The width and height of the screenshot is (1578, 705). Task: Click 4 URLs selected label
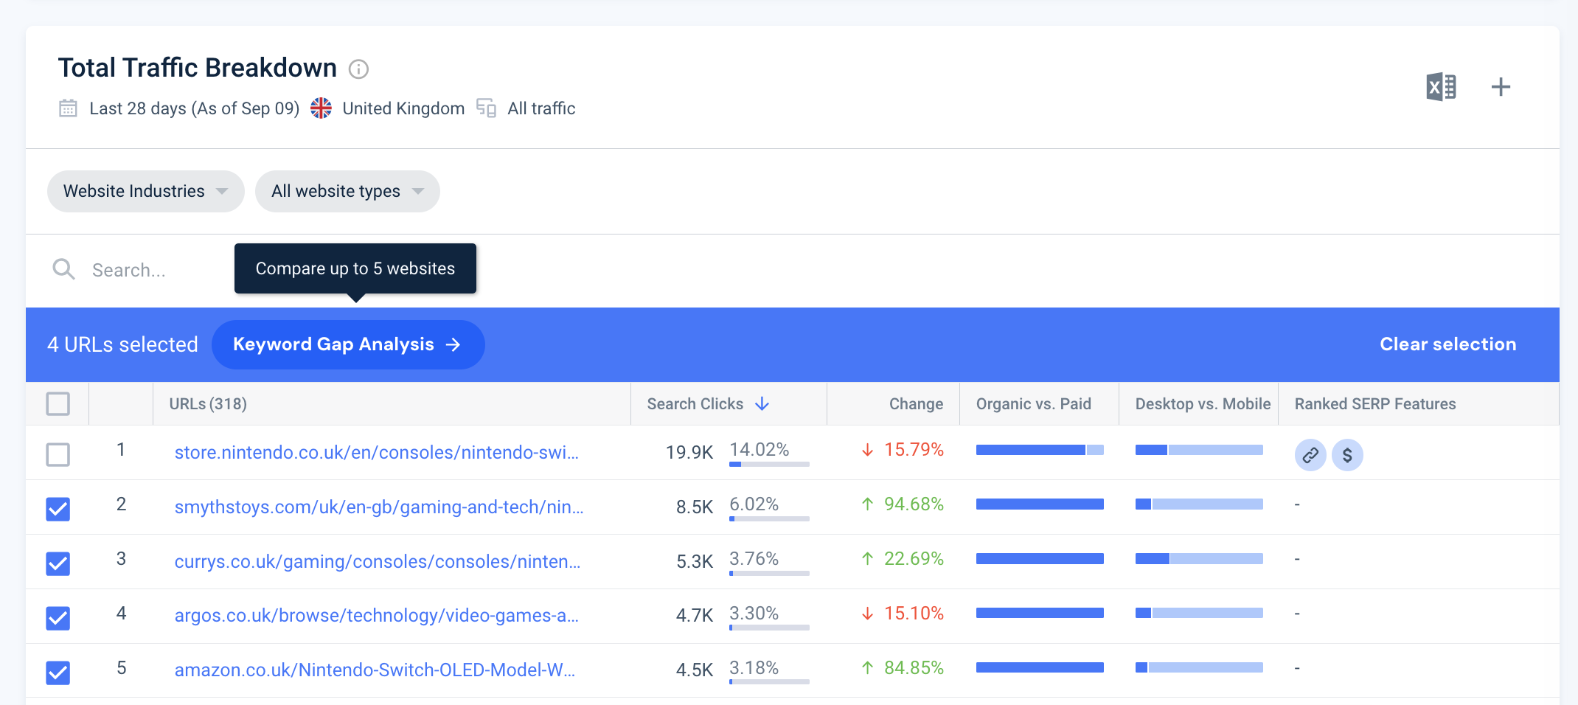[x=122, y=344]
